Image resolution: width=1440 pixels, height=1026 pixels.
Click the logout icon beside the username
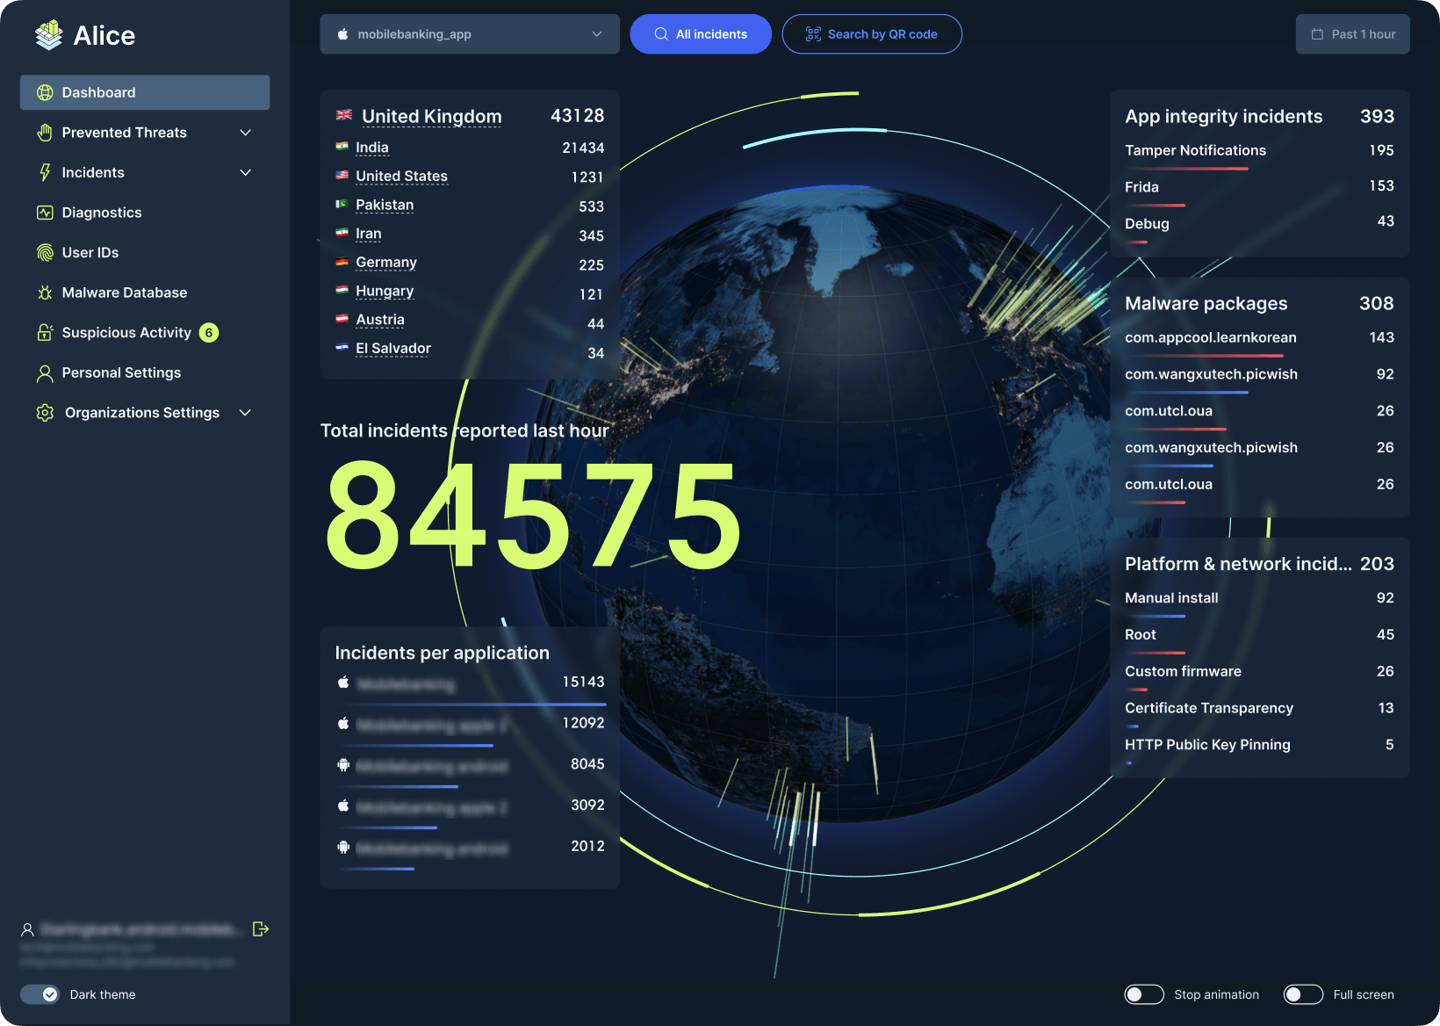coord(260,928)
